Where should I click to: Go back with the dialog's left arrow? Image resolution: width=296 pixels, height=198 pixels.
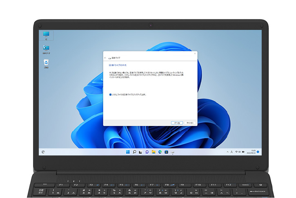coord(105,58)
